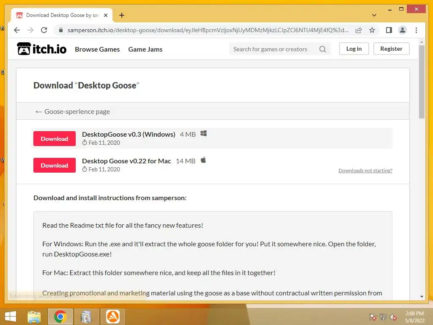Screen dimensions: 433x325
Task: Share this page icon in address bar
Action: 359,30
